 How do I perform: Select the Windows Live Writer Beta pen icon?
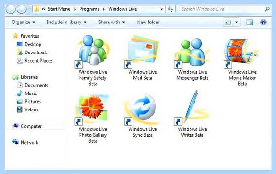[192, 108]
